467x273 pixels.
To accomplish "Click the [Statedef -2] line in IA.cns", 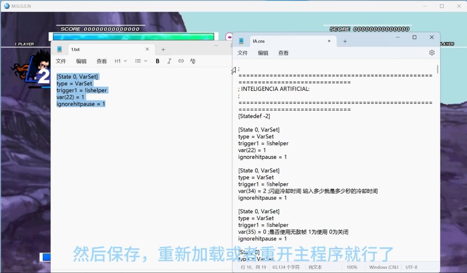I will (x=254, y=116).
